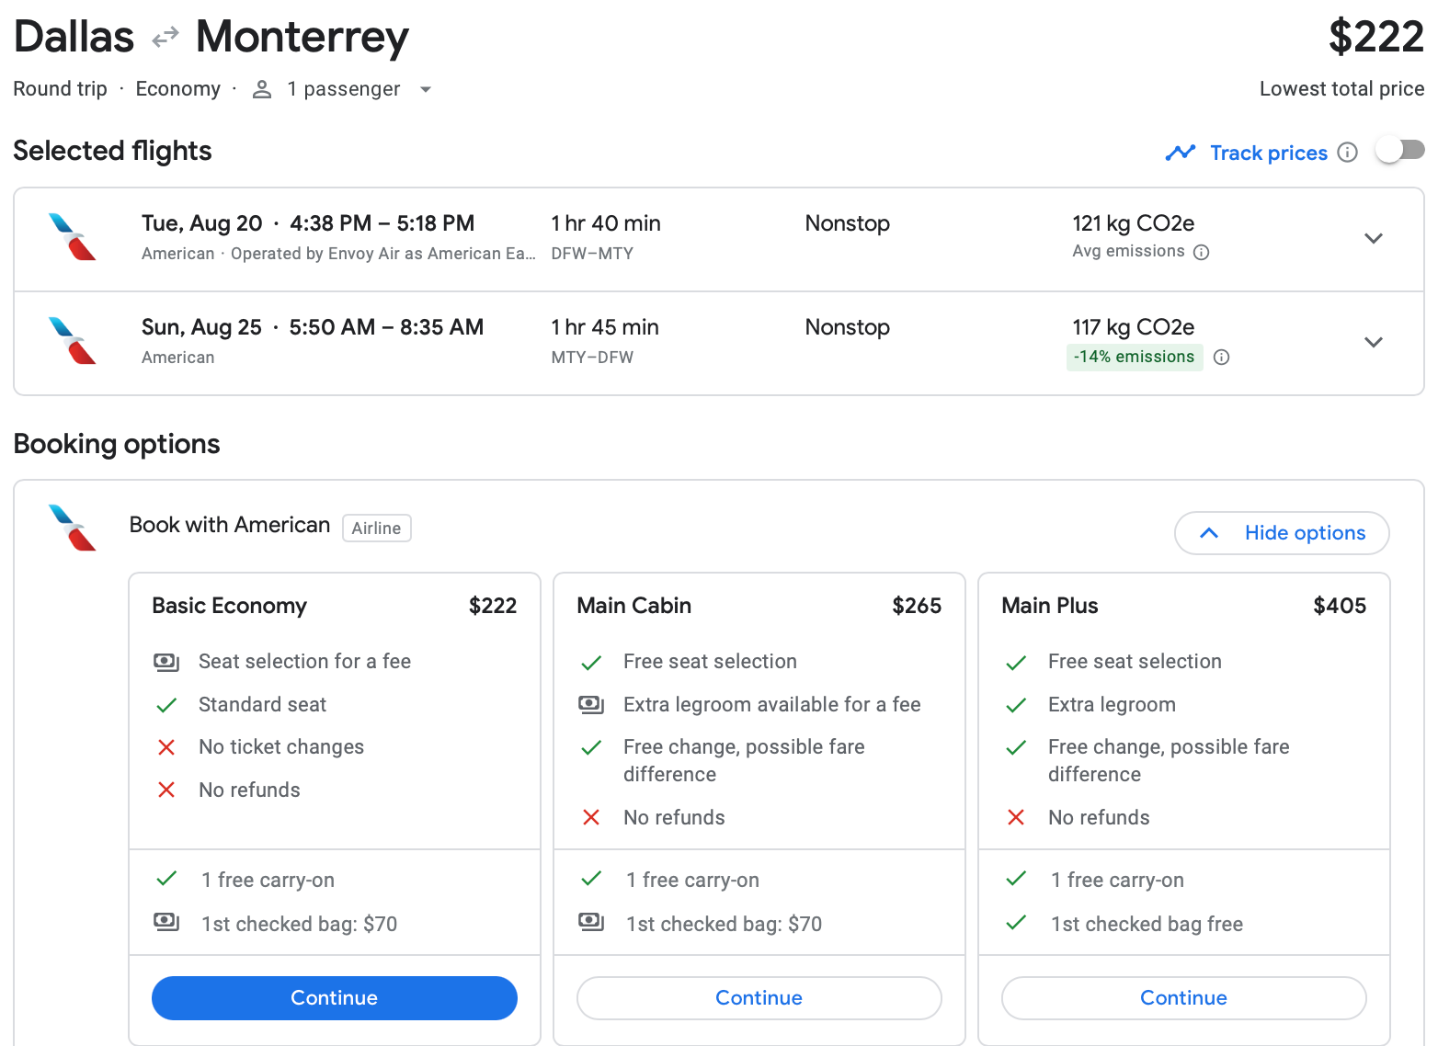The height and width of the screenshot is (1046, 1438).
Task: Click the Track prices graph icon
Action: (x=1180, y=153)
